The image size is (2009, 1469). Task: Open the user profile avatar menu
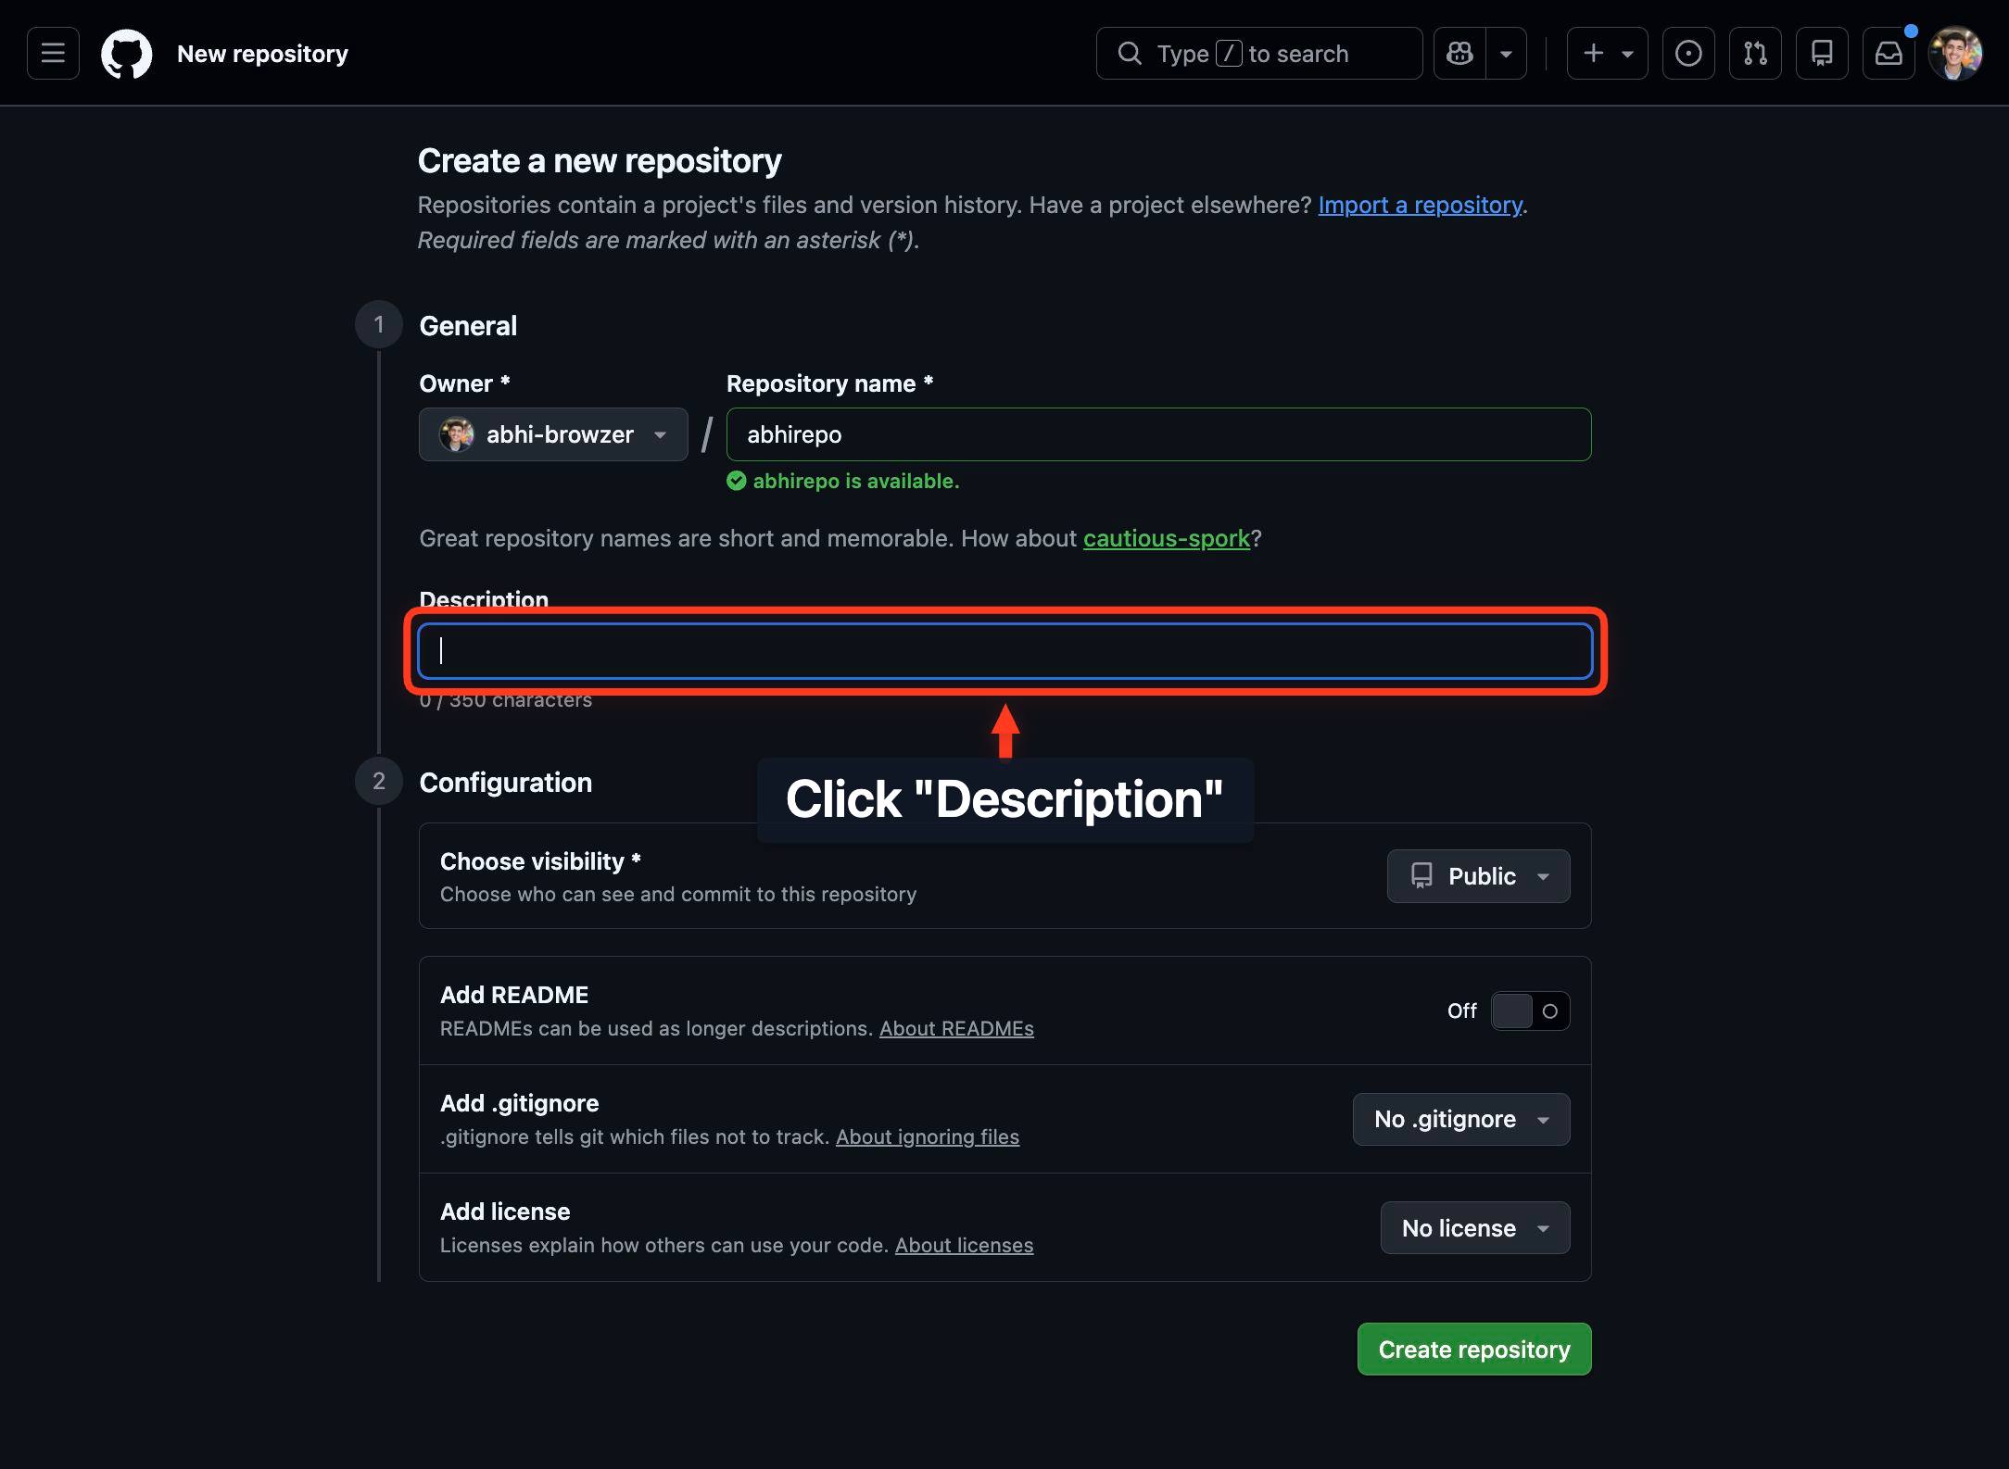coord(1955,54)
